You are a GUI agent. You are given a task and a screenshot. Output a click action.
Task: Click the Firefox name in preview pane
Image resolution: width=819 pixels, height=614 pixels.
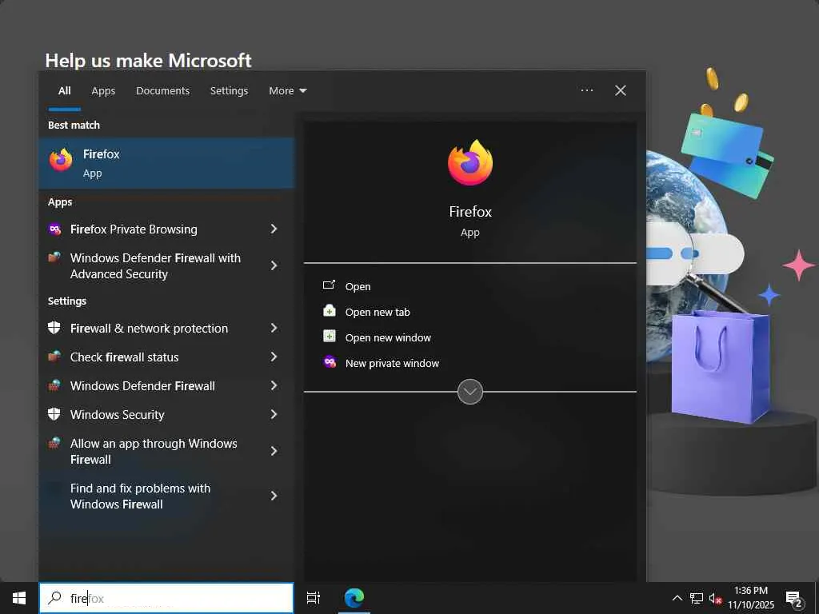coord(470,211)
